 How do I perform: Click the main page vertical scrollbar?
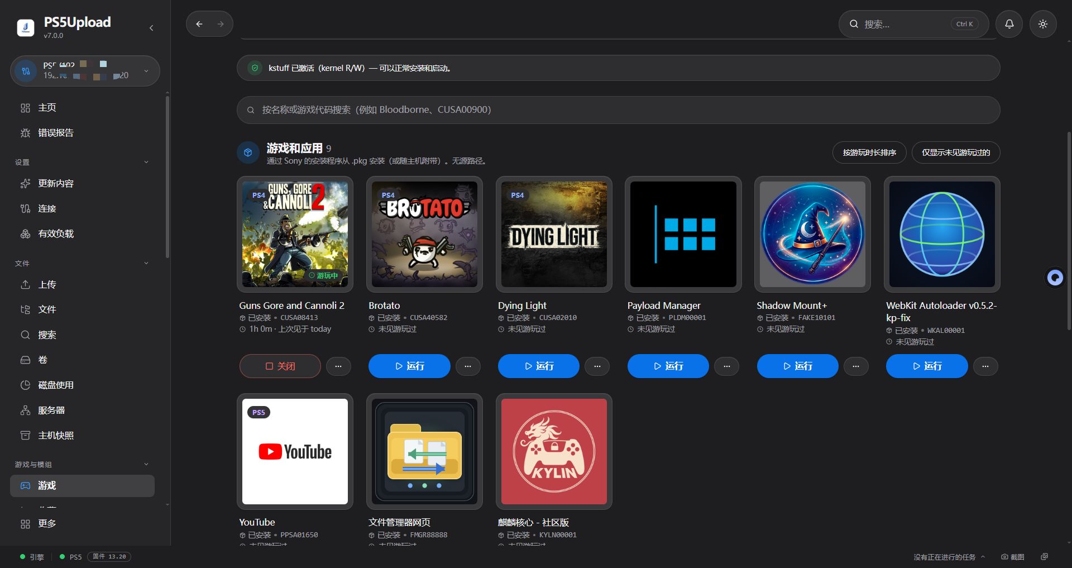(1069, 231)
